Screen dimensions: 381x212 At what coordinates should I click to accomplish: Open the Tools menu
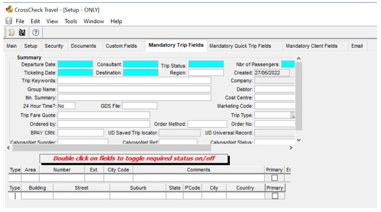click(x=71, y=21)
